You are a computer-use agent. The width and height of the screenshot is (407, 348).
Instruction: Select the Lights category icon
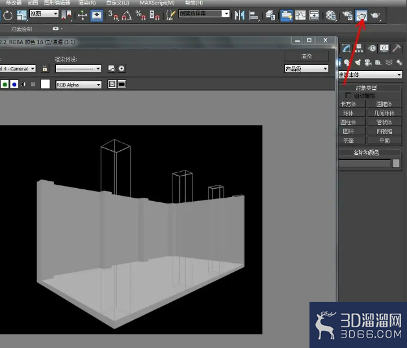[358, 62]
